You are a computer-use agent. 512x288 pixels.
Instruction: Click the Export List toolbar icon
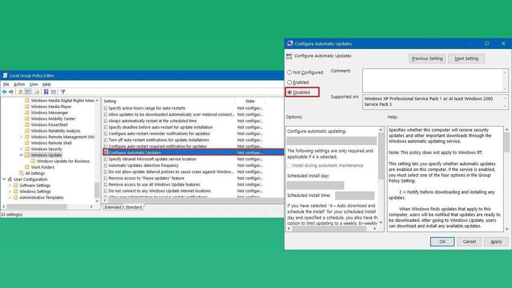pos(36,91)
